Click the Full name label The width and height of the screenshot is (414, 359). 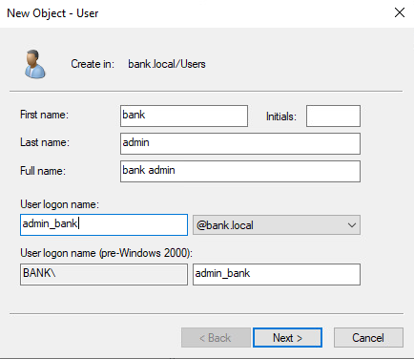pyautogui.click(x=43, y=171)
